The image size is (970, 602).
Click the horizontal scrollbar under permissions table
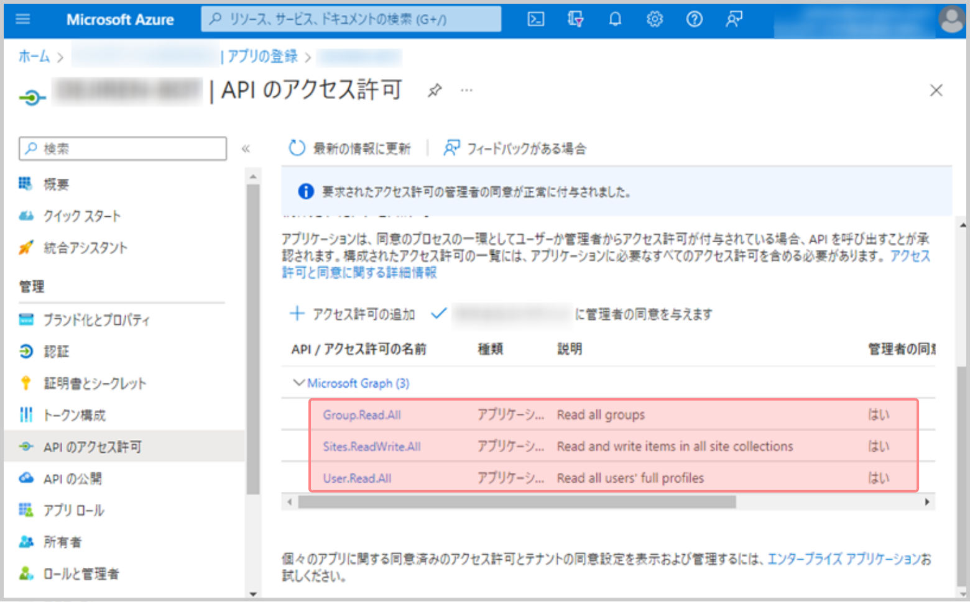point(516,502)
